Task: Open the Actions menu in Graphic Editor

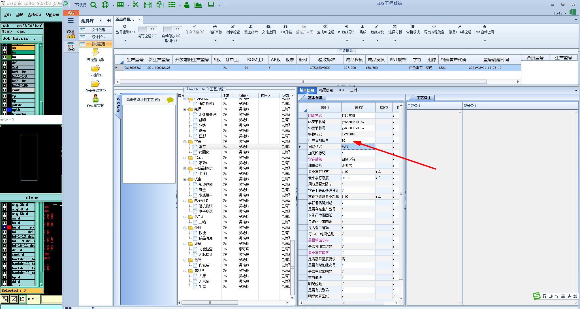Action: pos(34,14)
